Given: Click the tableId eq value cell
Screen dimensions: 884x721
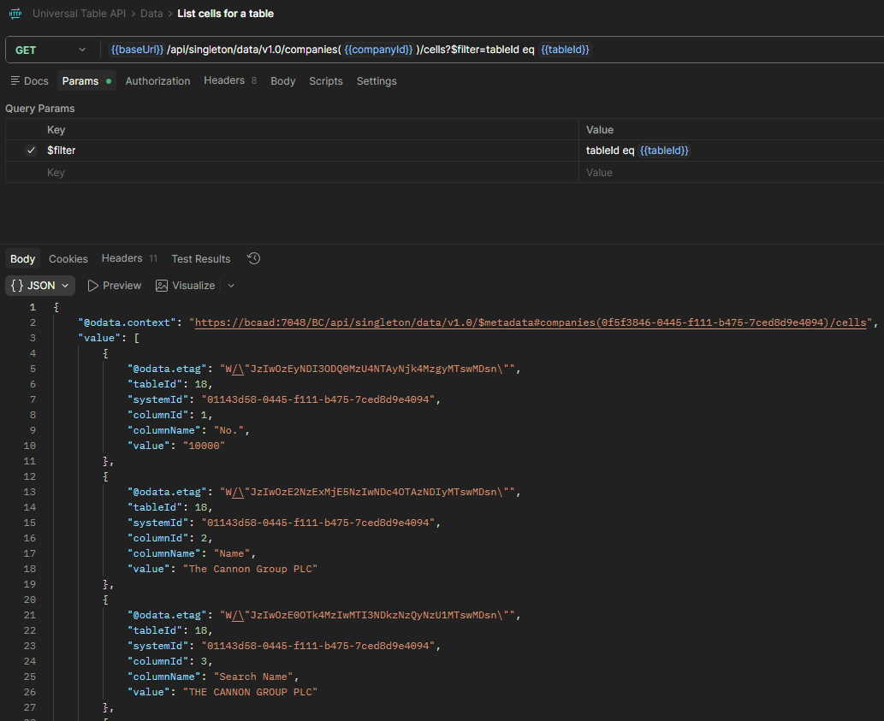Looking at the screenshot, I should pyautogui.click(x=731, y=151).
